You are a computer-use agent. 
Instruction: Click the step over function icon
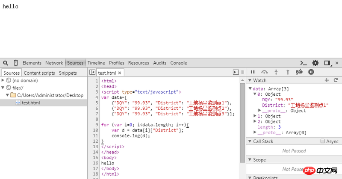(264, 73)
